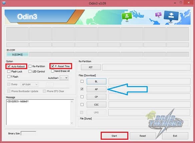This screenshot has height=143, width=195.
Task: Uncheck the checkbox beside the AP button
Action: pos(82,89)
